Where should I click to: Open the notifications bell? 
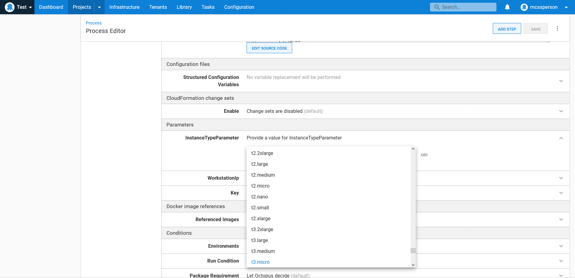507,7
